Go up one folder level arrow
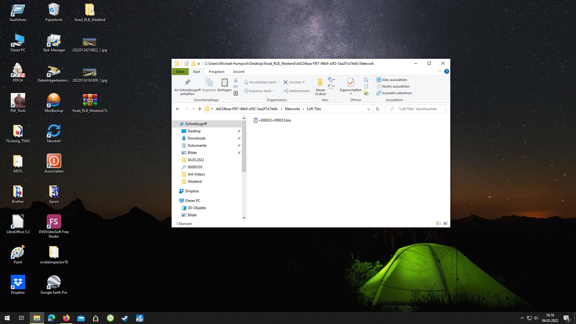 tap(200, 109)
